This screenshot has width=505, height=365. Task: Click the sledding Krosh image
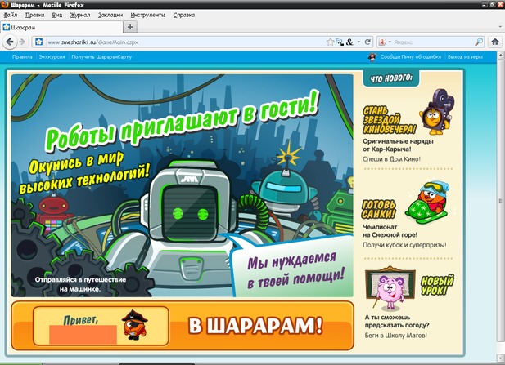pos(428,203)
